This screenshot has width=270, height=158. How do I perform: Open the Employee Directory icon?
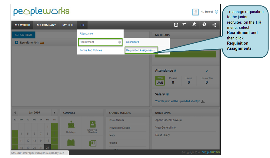tap(93, 124)
